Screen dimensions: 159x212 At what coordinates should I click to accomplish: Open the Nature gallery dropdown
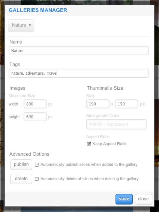[21, 26]
